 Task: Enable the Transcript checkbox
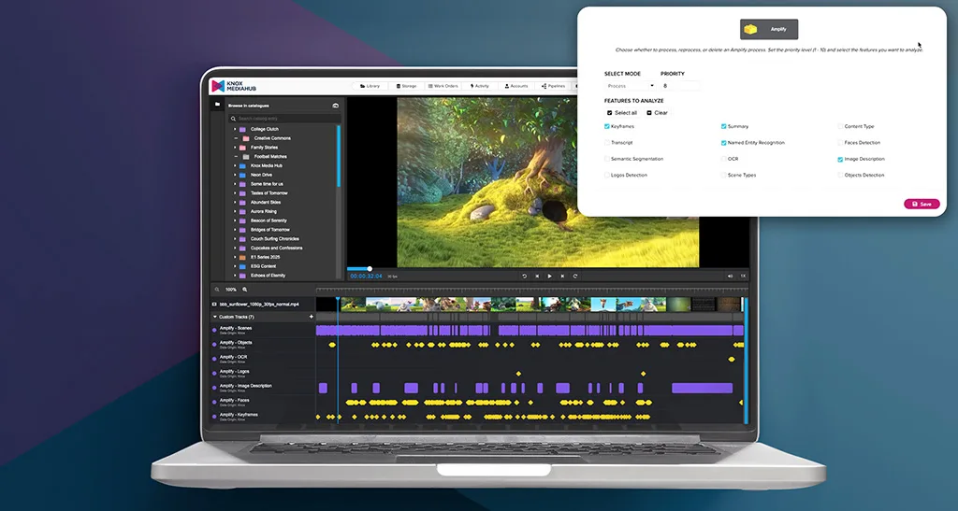click(x=607, y=143)
